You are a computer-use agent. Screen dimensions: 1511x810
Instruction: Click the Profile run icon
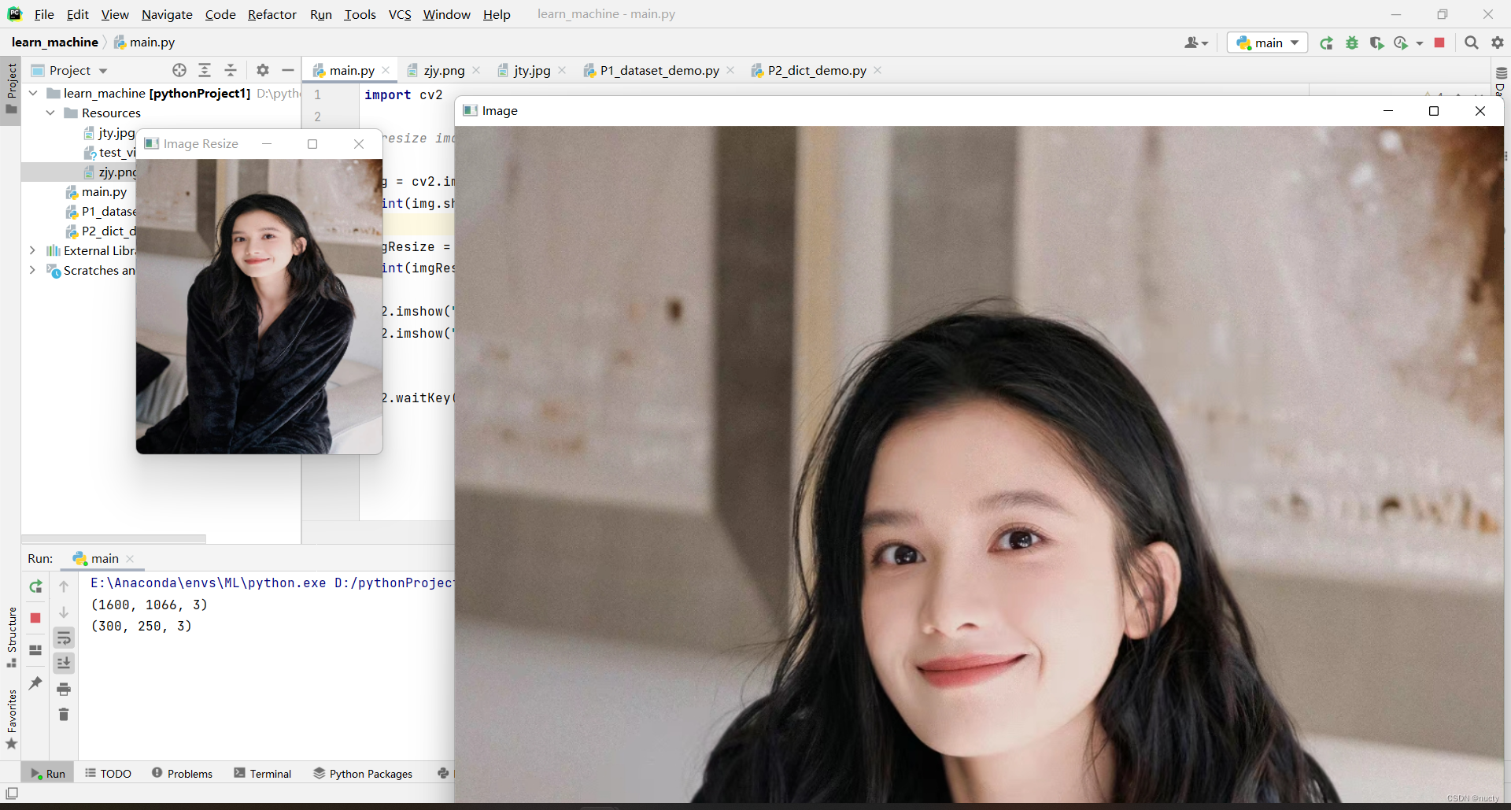point(1401,43)
